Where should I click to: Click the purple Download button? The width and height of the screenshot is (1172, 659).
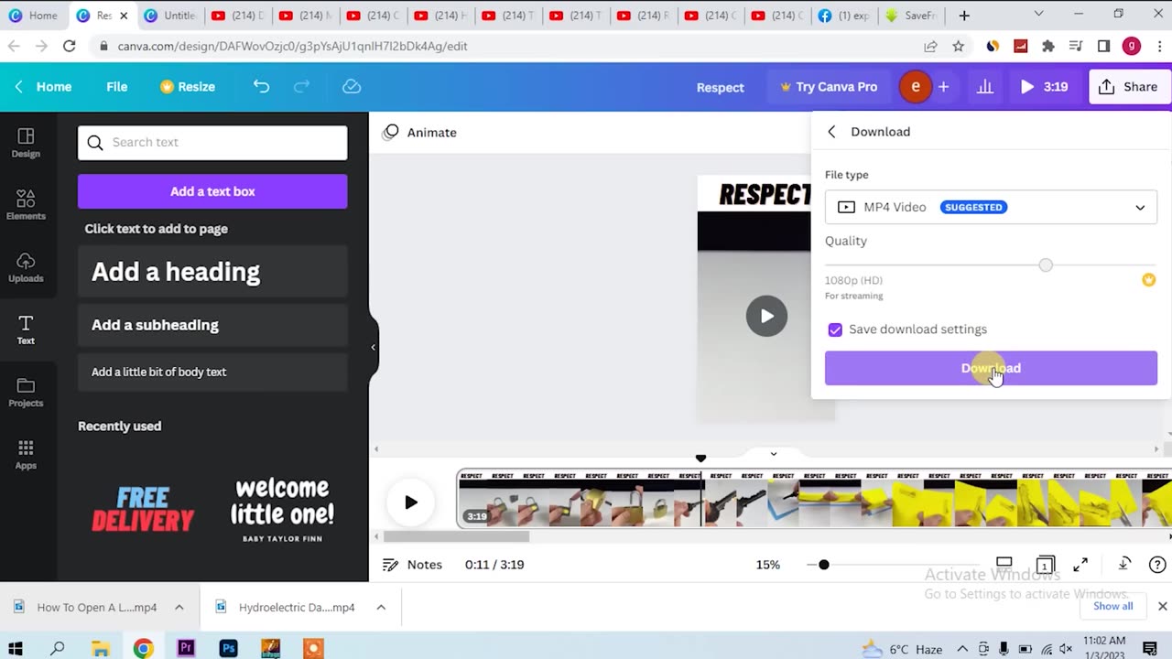(991, 368)
